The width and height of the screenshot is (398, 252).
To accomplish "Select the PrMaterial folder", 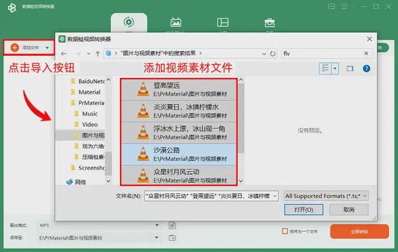I will 87,102.
